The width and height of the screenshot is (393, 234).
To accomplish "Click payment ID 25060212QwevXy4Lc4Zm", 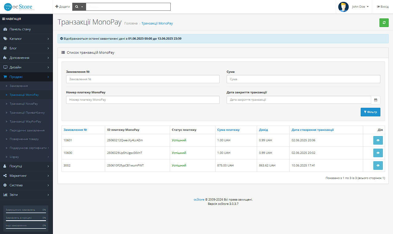I will click(125, 140).
